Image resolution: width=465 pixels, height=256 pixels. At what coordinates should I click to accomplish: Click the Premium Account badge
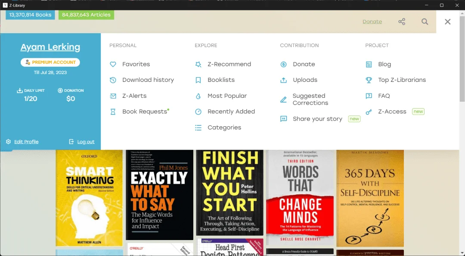(50, 62)
